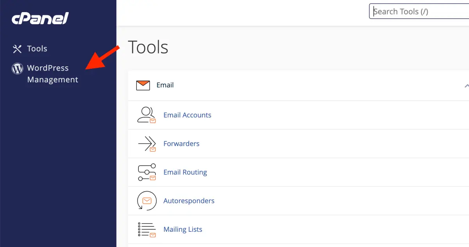Click the Mailing Lists list icon
This screenshot has width=469, height=247.
coord(146,229)
